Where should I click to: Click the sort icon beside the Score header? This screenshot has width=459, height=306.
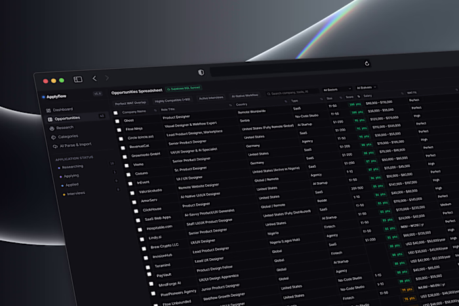[x=359, y=96]
